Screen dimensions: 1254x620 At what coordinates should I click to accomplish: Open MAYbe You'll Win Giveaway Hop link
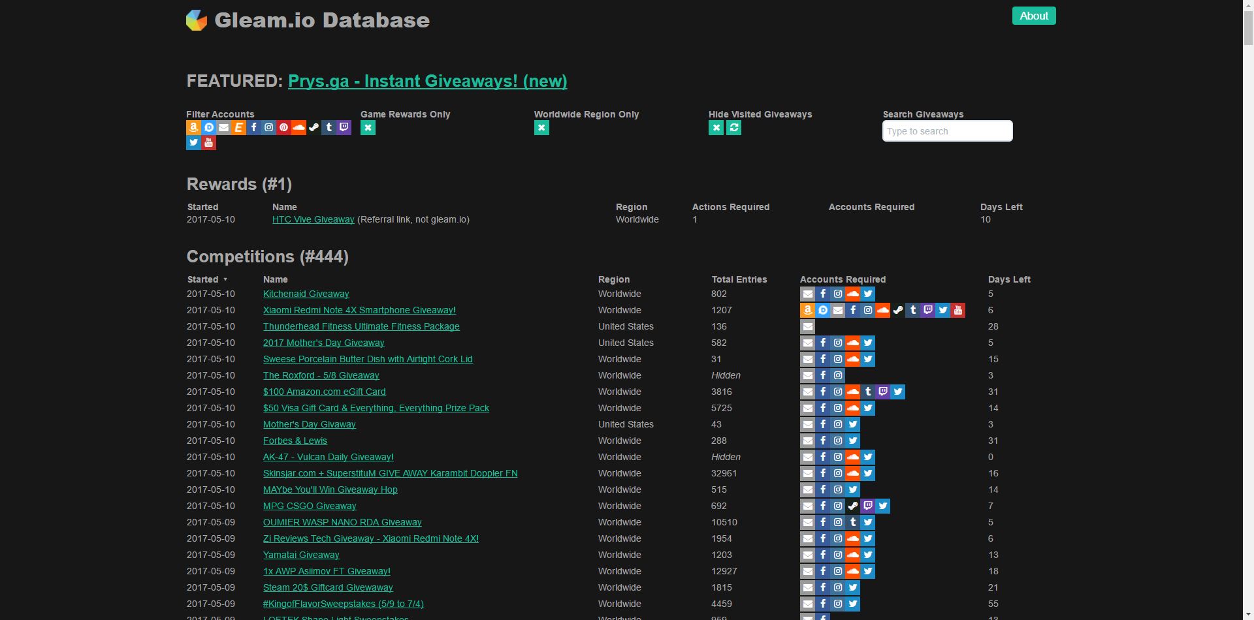pos(330,489)
